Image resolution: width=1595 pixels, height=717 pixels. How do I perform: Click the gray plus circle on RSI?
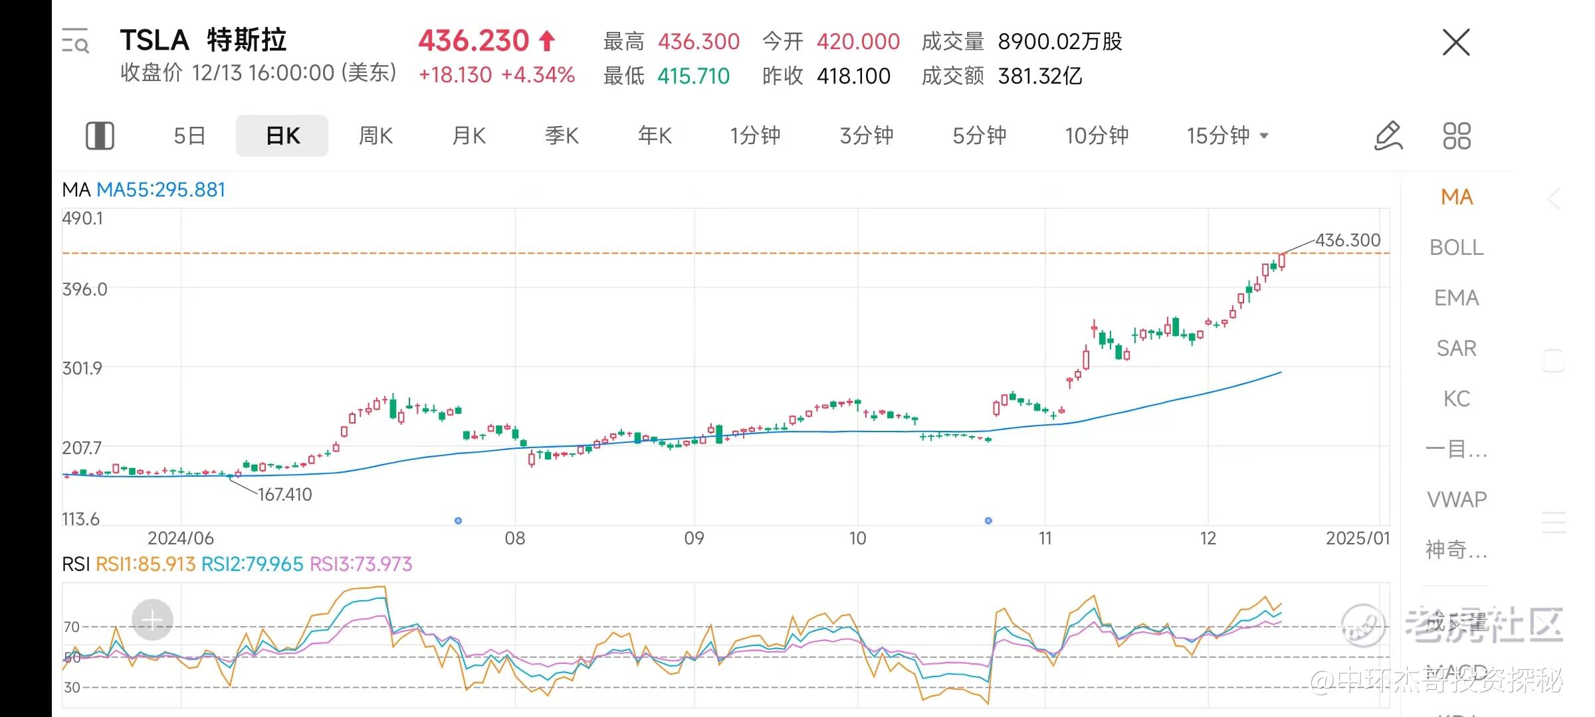point(152,620)
